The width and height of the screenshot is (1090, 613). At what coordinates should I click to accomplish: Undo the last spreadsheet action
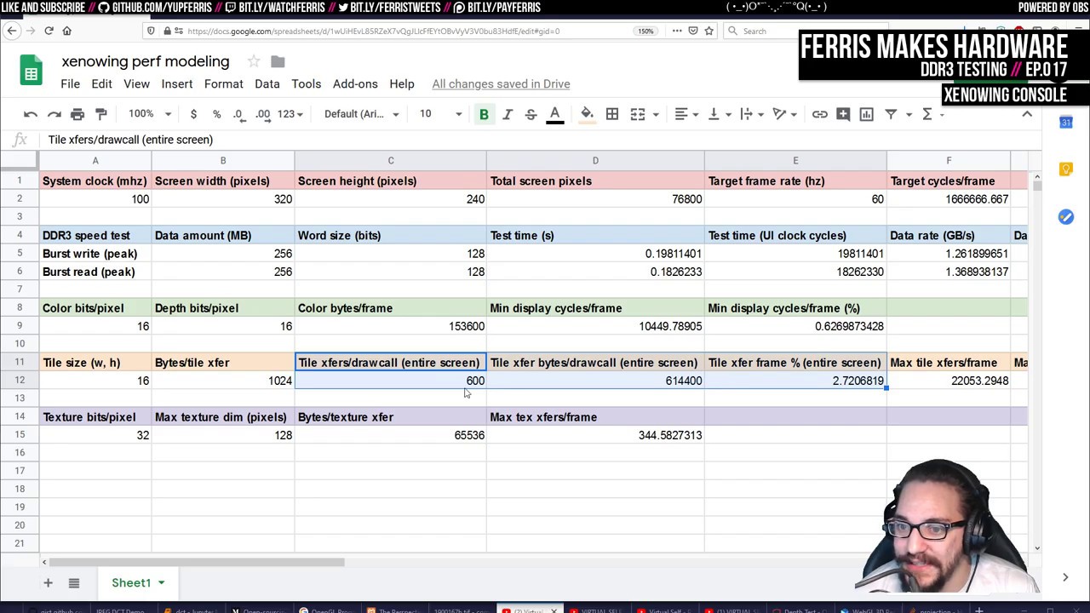31,114
